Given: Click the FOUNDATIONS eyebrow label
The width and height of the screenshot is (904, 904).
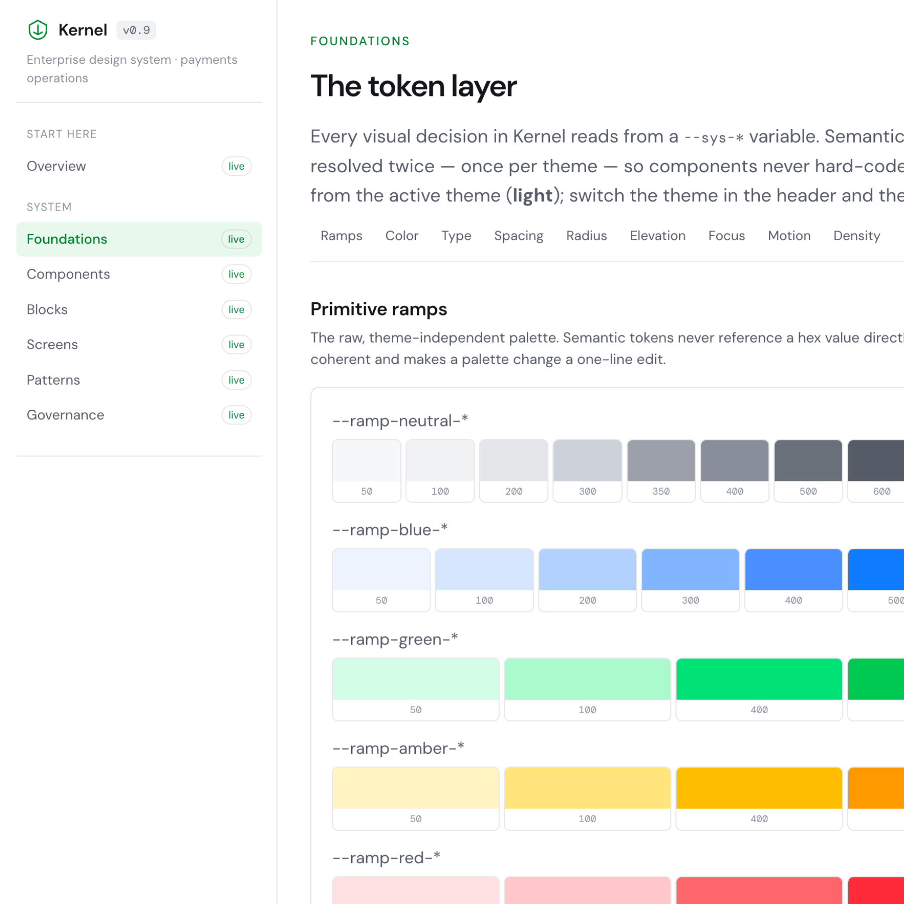Looking at the screenshot, I should point(360,41).
